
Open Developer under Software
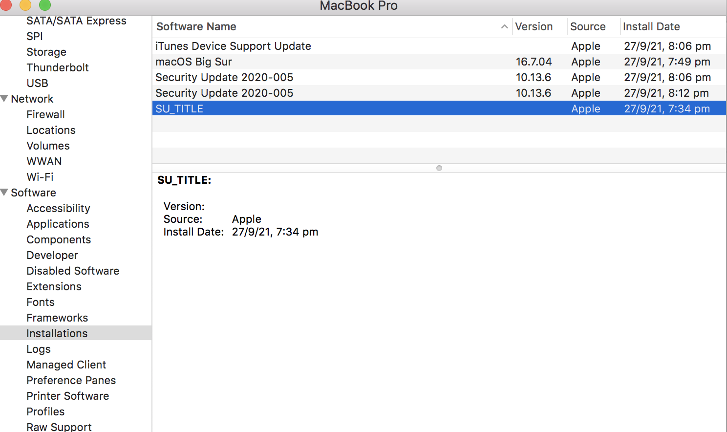click(x=52, y=255)
